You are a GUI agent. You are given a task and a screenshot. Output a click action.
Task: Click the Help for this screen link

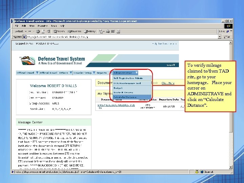click(x=164, y=44)
